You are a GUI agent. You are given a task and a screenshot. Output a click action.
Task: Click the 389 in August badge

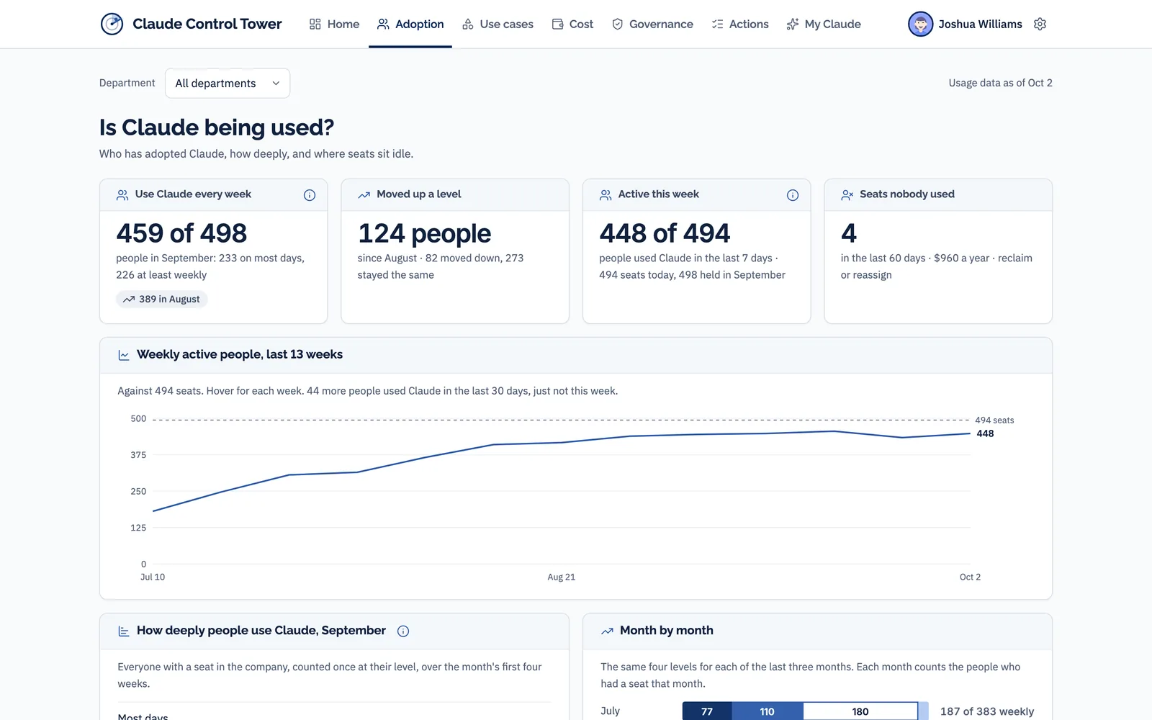[x=162, y=300]
